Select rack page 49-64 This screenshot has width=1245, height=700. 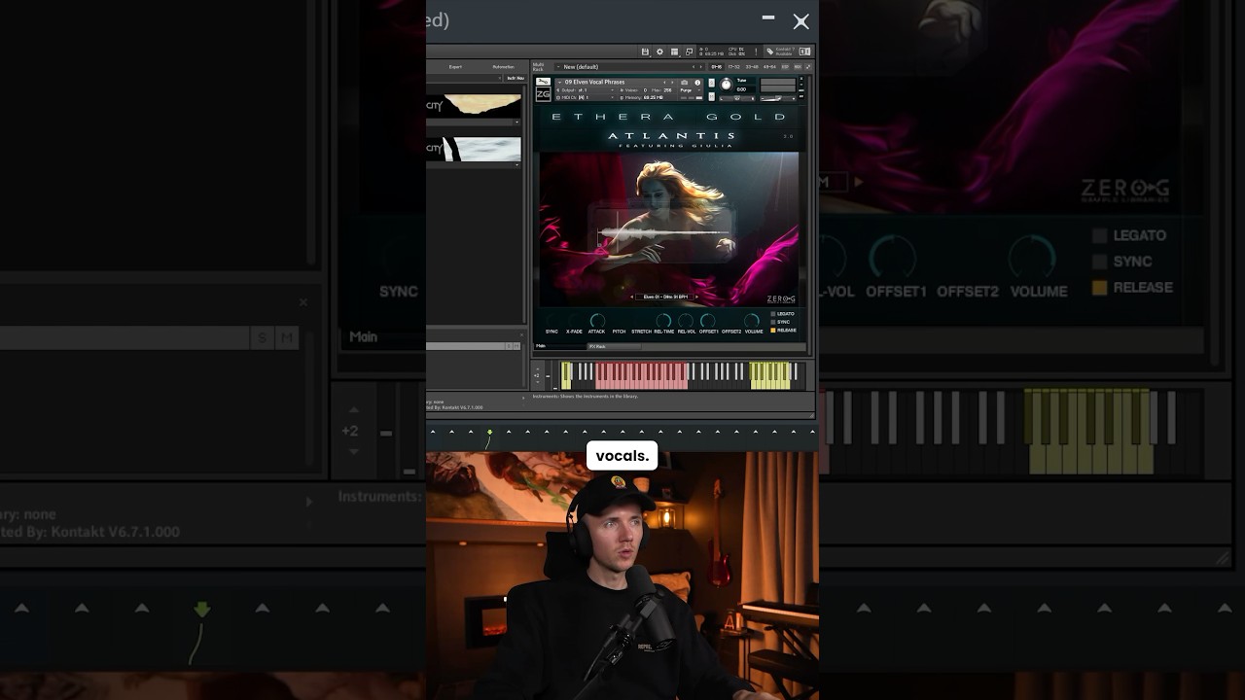point(769,67)
